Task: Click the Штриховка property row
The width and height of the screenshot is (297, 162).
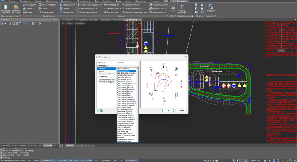Action: 104,77
